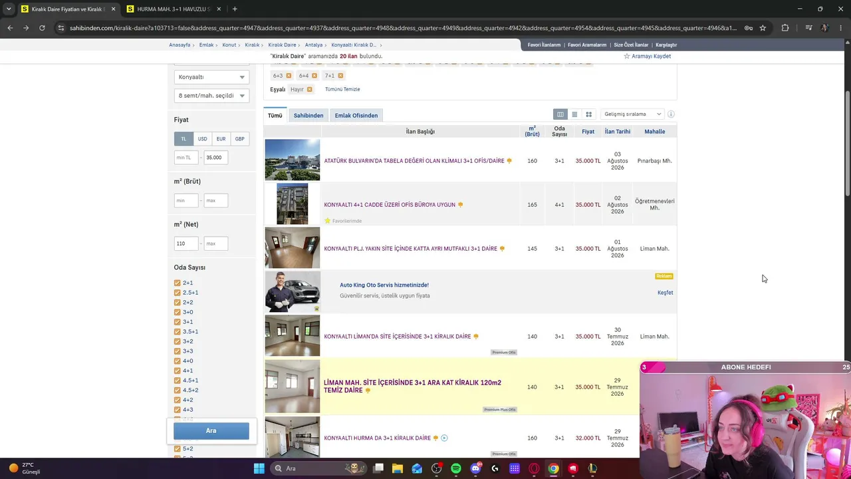Click the m² (Net) max field
The image size is (851, 479).
click(x=215, y=243)
